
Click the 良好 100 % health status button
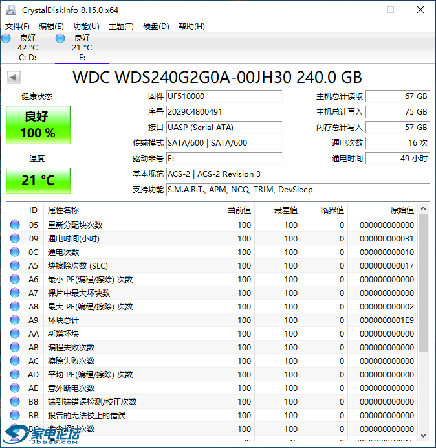pos(38,125)
